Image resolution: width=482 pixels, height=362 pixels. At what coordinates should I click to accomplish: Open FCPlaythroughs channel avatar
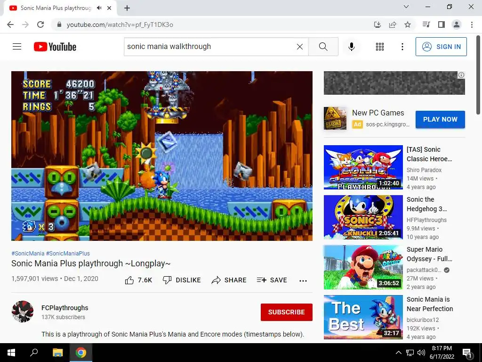(x=23, y=312)
